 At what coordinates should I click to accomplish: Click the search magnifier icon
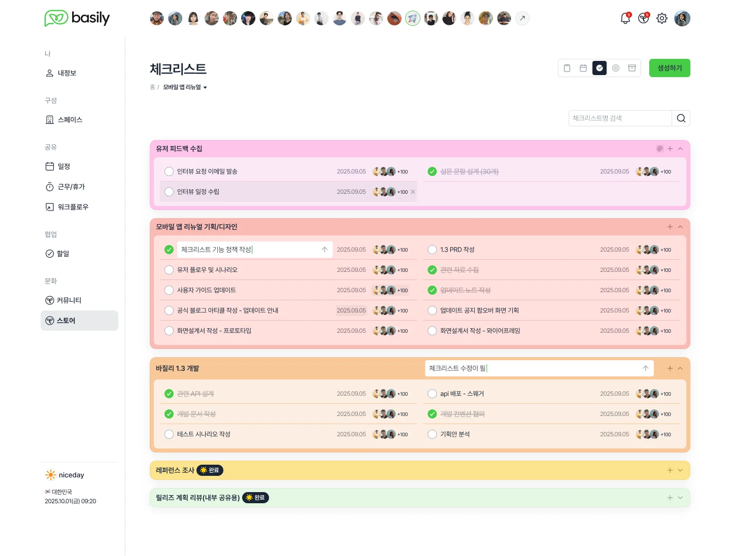[681, 118]
